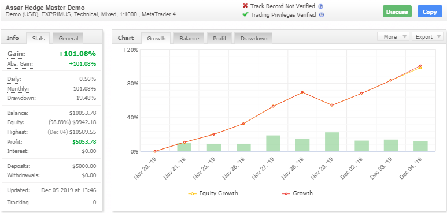Image resolution: width=447 pixels, height=213 pixels.
Task: Click the Dec 02 growth data point
Action: tap(361, 94)
